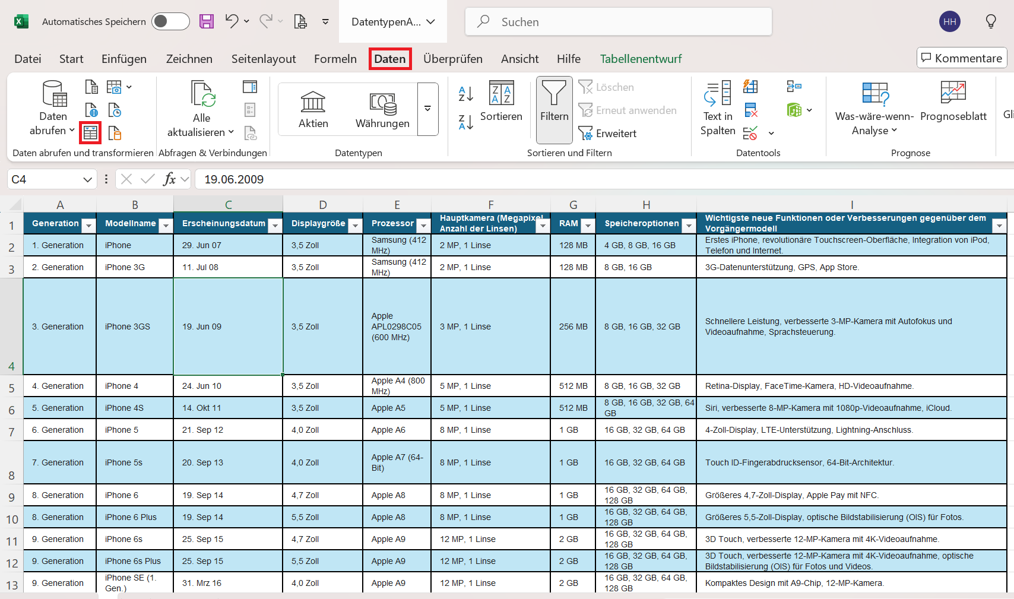This screenshot has width=1014, height=599.
Task: Toggle the Filtern button
Action: pyautogui.click(x=554, y=110)
